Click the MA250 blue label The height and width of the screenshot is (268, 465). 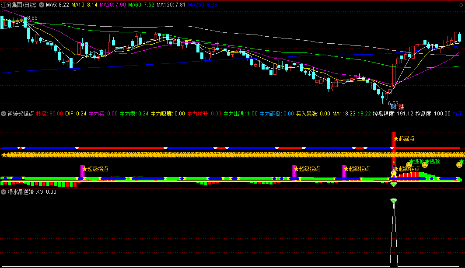click(203, 5)
